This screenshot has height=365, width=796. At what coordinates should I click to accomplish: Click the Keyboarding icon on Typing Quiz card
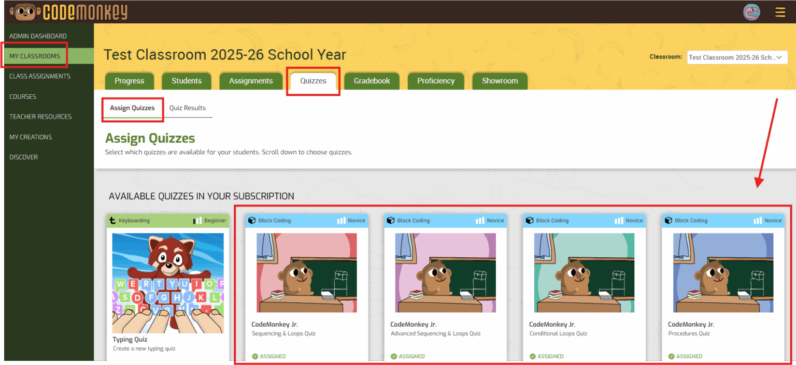[112, 221]
